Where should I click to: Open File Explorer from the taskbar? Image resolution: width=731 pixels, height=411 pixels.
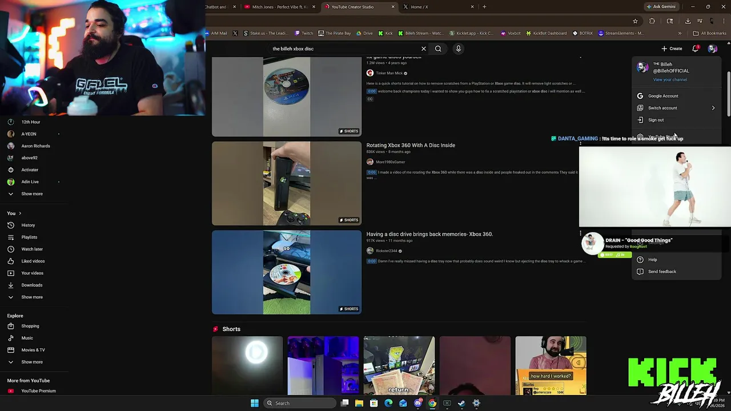(x=359, y=403)
